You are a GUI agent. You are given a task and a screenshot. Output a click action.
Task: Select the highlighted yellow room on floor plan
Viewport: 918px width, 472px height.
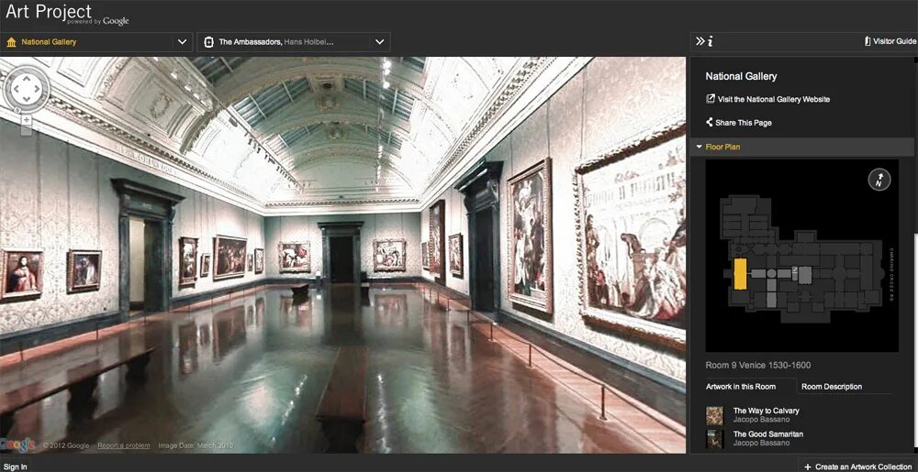pos(740,274)
